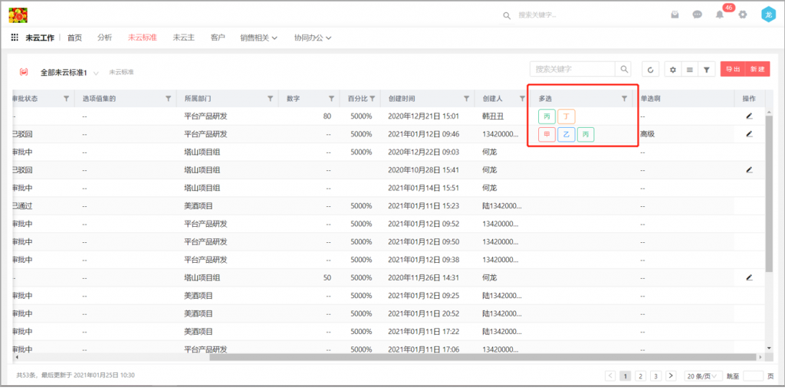Screen dimensions: 785x390
Task: Open the apps grid launcher icon
Action: (15, 38)
